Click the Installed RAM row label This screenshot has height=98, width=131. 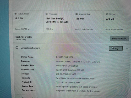coord(28,65)
